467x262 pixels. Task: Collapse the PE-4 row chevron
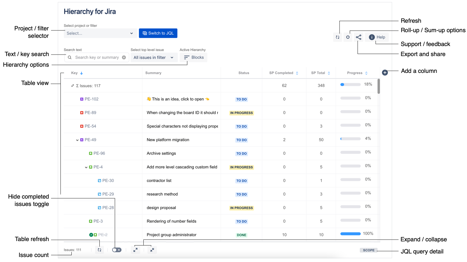coord(86,167)
